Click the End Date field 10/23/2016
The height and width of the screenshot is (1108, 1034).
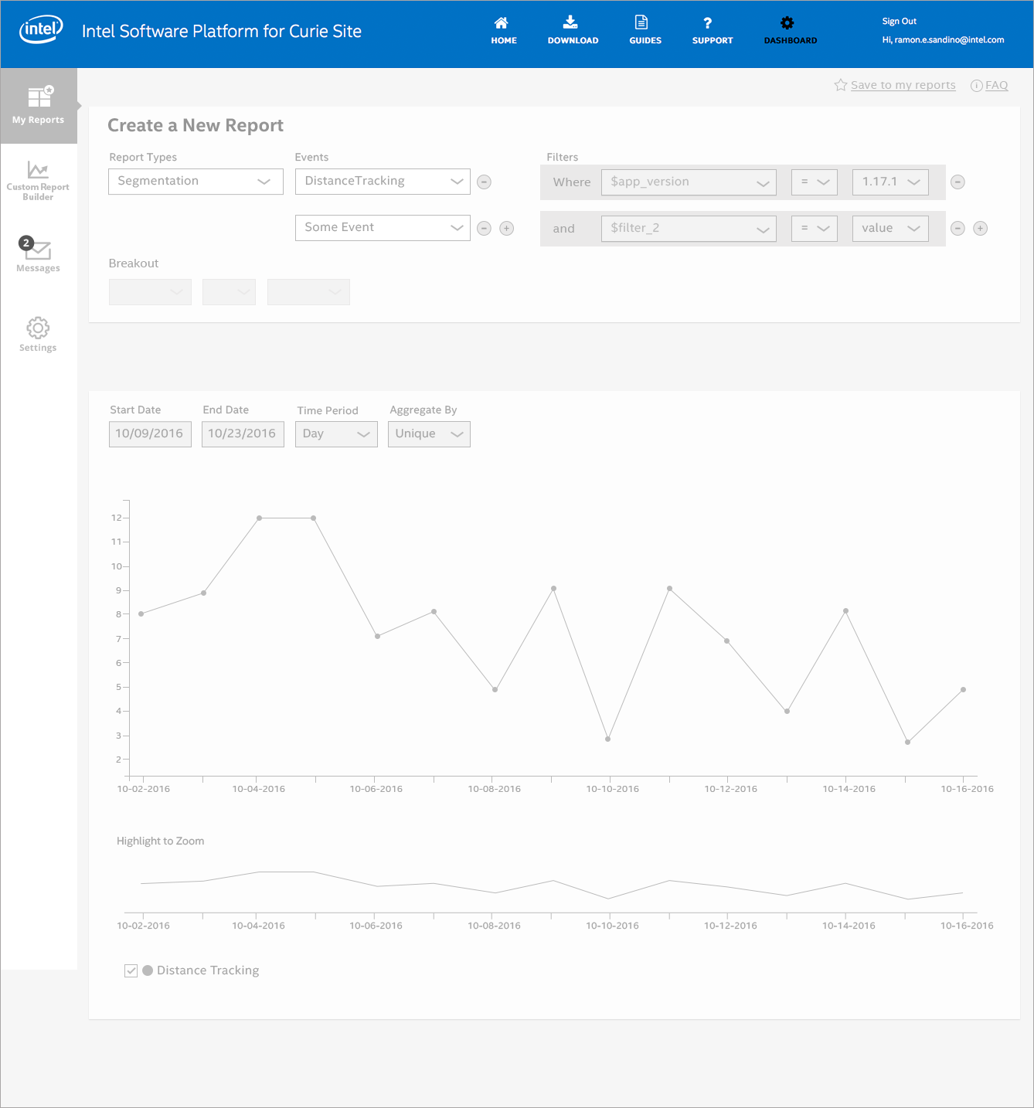click(243, 434)
